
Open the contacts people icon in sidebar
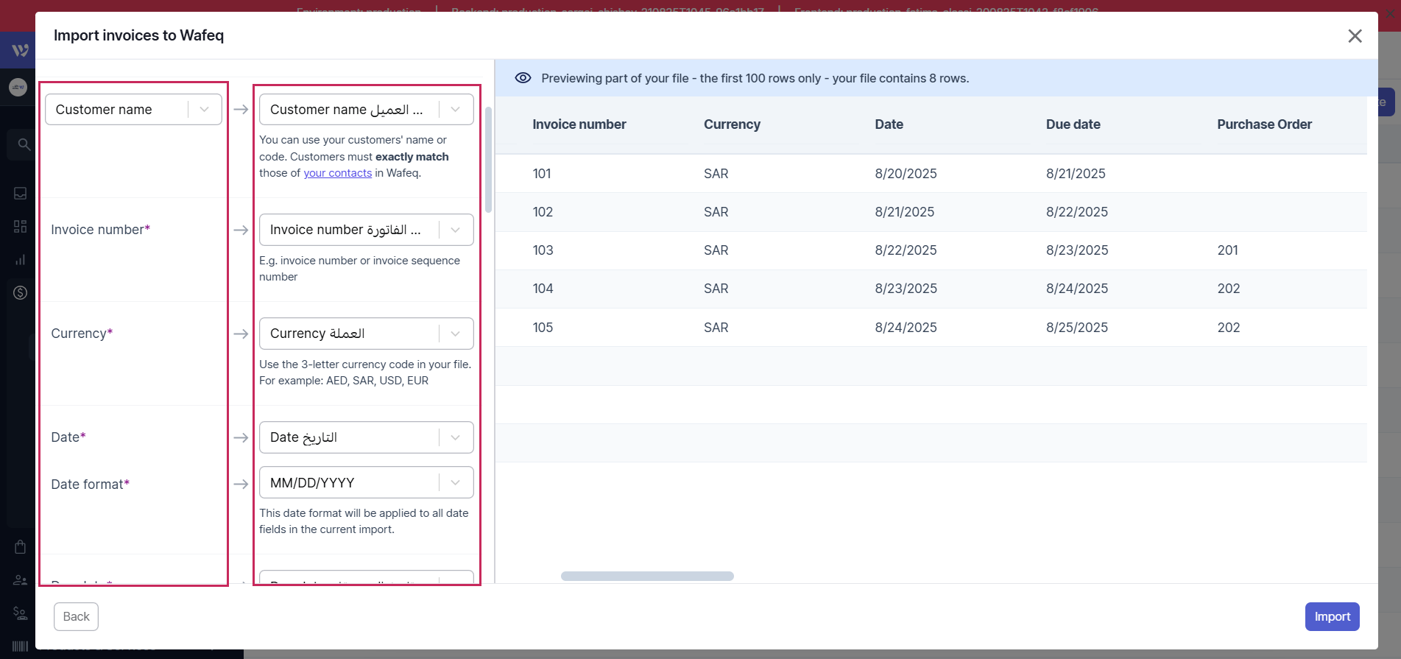(x=20, y=580)
